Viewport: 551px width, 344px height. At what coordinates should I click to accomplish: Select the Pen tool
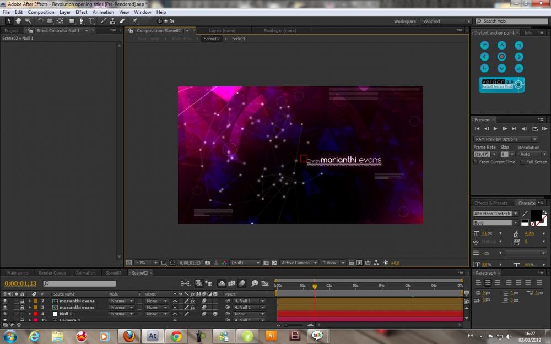point(81,21)
